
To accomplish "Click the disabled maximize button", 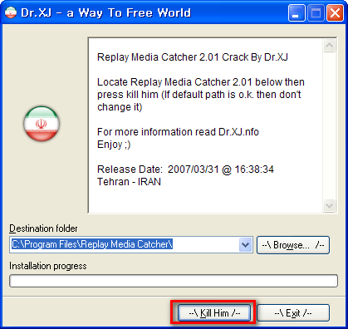I will (x=316, y=13).
